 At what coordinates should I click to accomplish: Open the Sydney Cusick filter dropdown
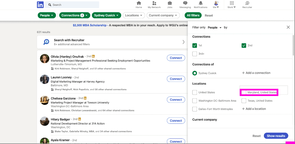(106, 16)
